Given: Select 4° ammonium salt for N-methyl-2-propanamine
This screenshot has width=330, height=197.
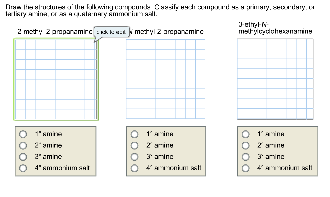Looking at the screenshot, I should tap(134, 168).
